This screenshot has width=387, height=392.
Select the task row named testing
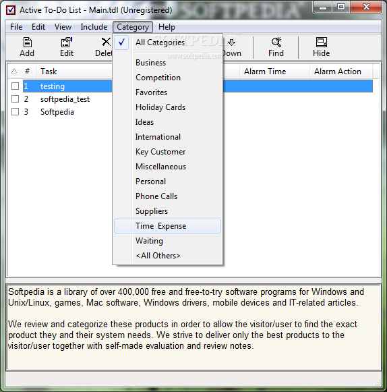[53, 86]
